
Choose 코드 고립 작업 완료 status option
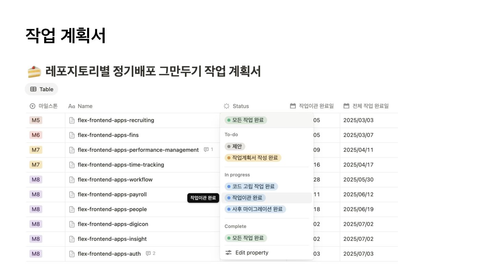coord(251,186)
